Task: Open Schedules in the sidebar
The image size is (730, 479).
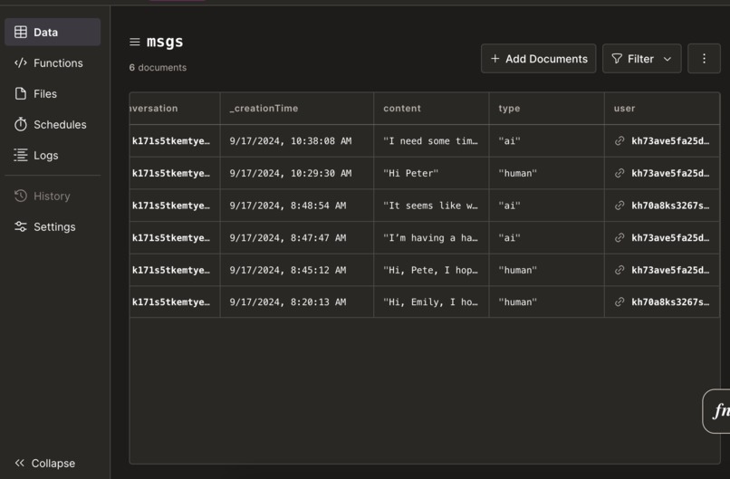Action: (53, 124)
